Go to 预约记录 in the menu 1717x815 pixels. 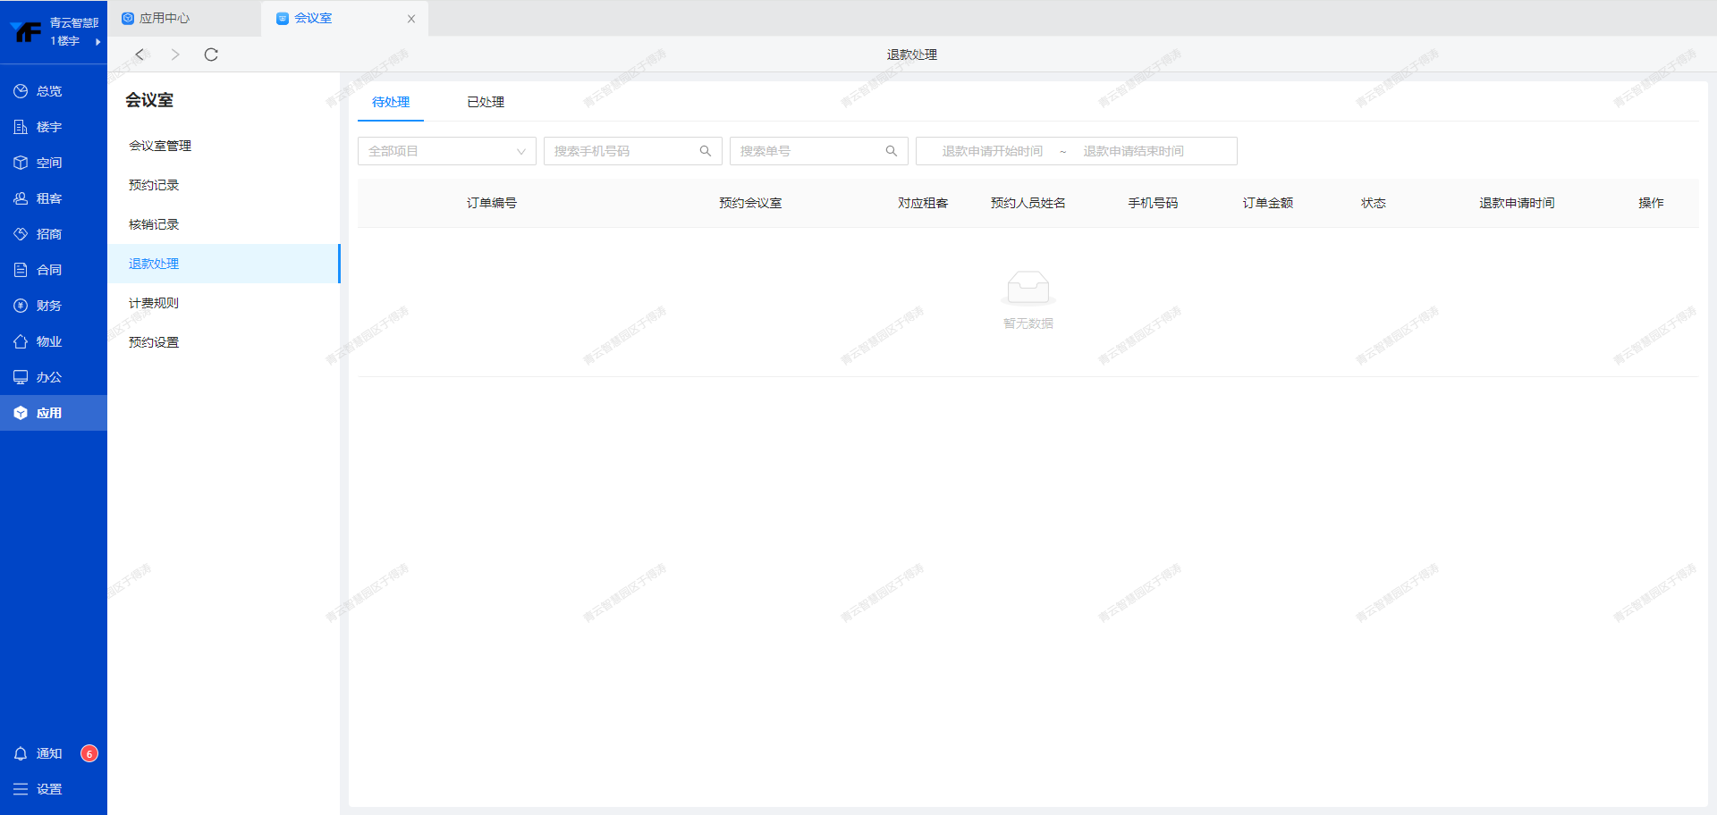coord(154,185)
